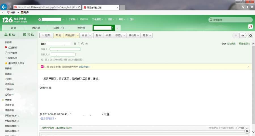Open 待办邮件 folder
The image size is (255, 136).
coord(13,53)
